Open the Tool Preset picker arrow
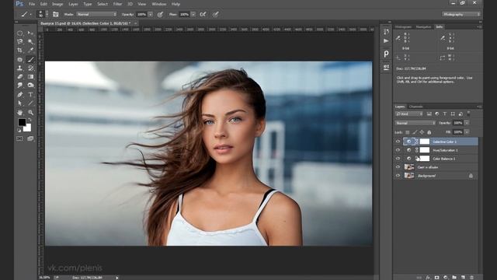The image size is (497, 280). [31, 15]
